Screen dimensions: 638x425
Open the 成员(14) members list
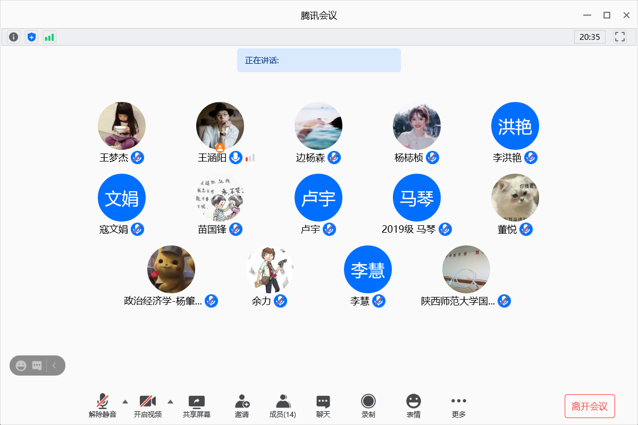[283, 406]
